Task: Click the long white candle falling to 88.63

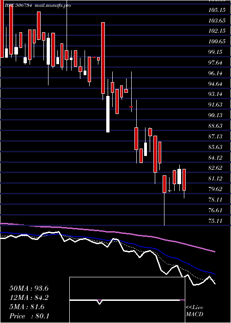Action: tap(108, 114)
